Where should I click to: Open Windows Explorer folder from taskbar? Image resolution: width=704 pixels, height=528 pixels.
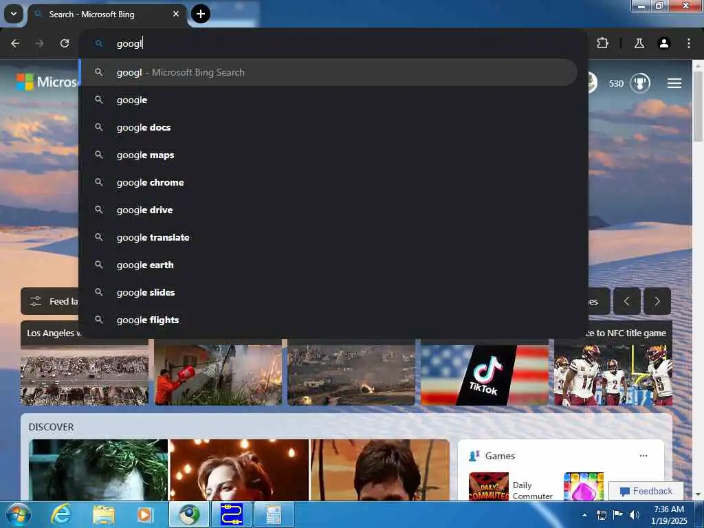[103, 514]
